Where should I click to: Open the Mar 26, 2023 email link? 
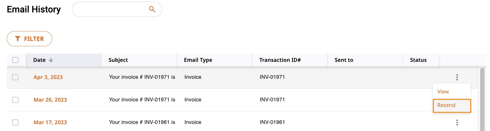50,100
